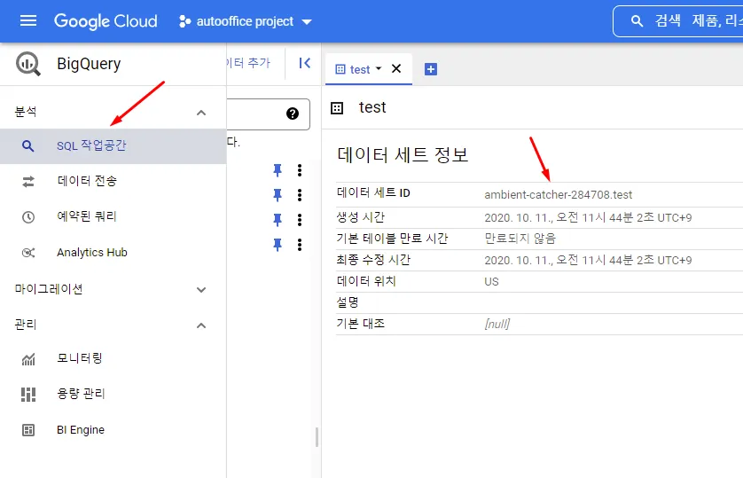Open the test tab dropdown arrow
This screenshot has width=743, height=478.
click(379, 69)
